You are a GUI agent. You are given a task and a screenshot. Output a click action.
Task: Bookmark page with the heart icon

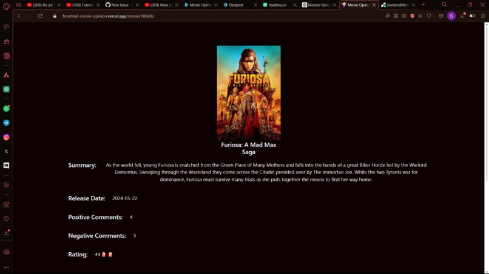(x=429, y=16)
